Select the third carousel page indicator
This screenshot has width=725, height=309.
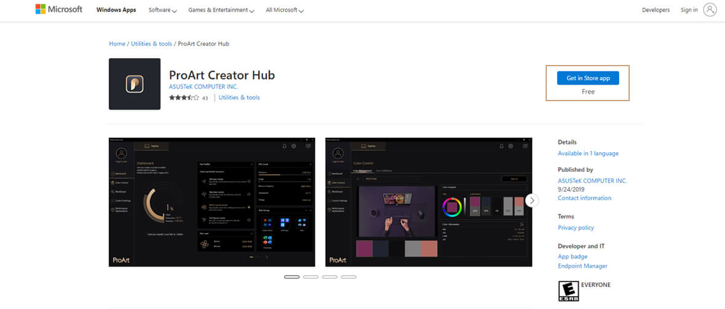coord(330,277)
